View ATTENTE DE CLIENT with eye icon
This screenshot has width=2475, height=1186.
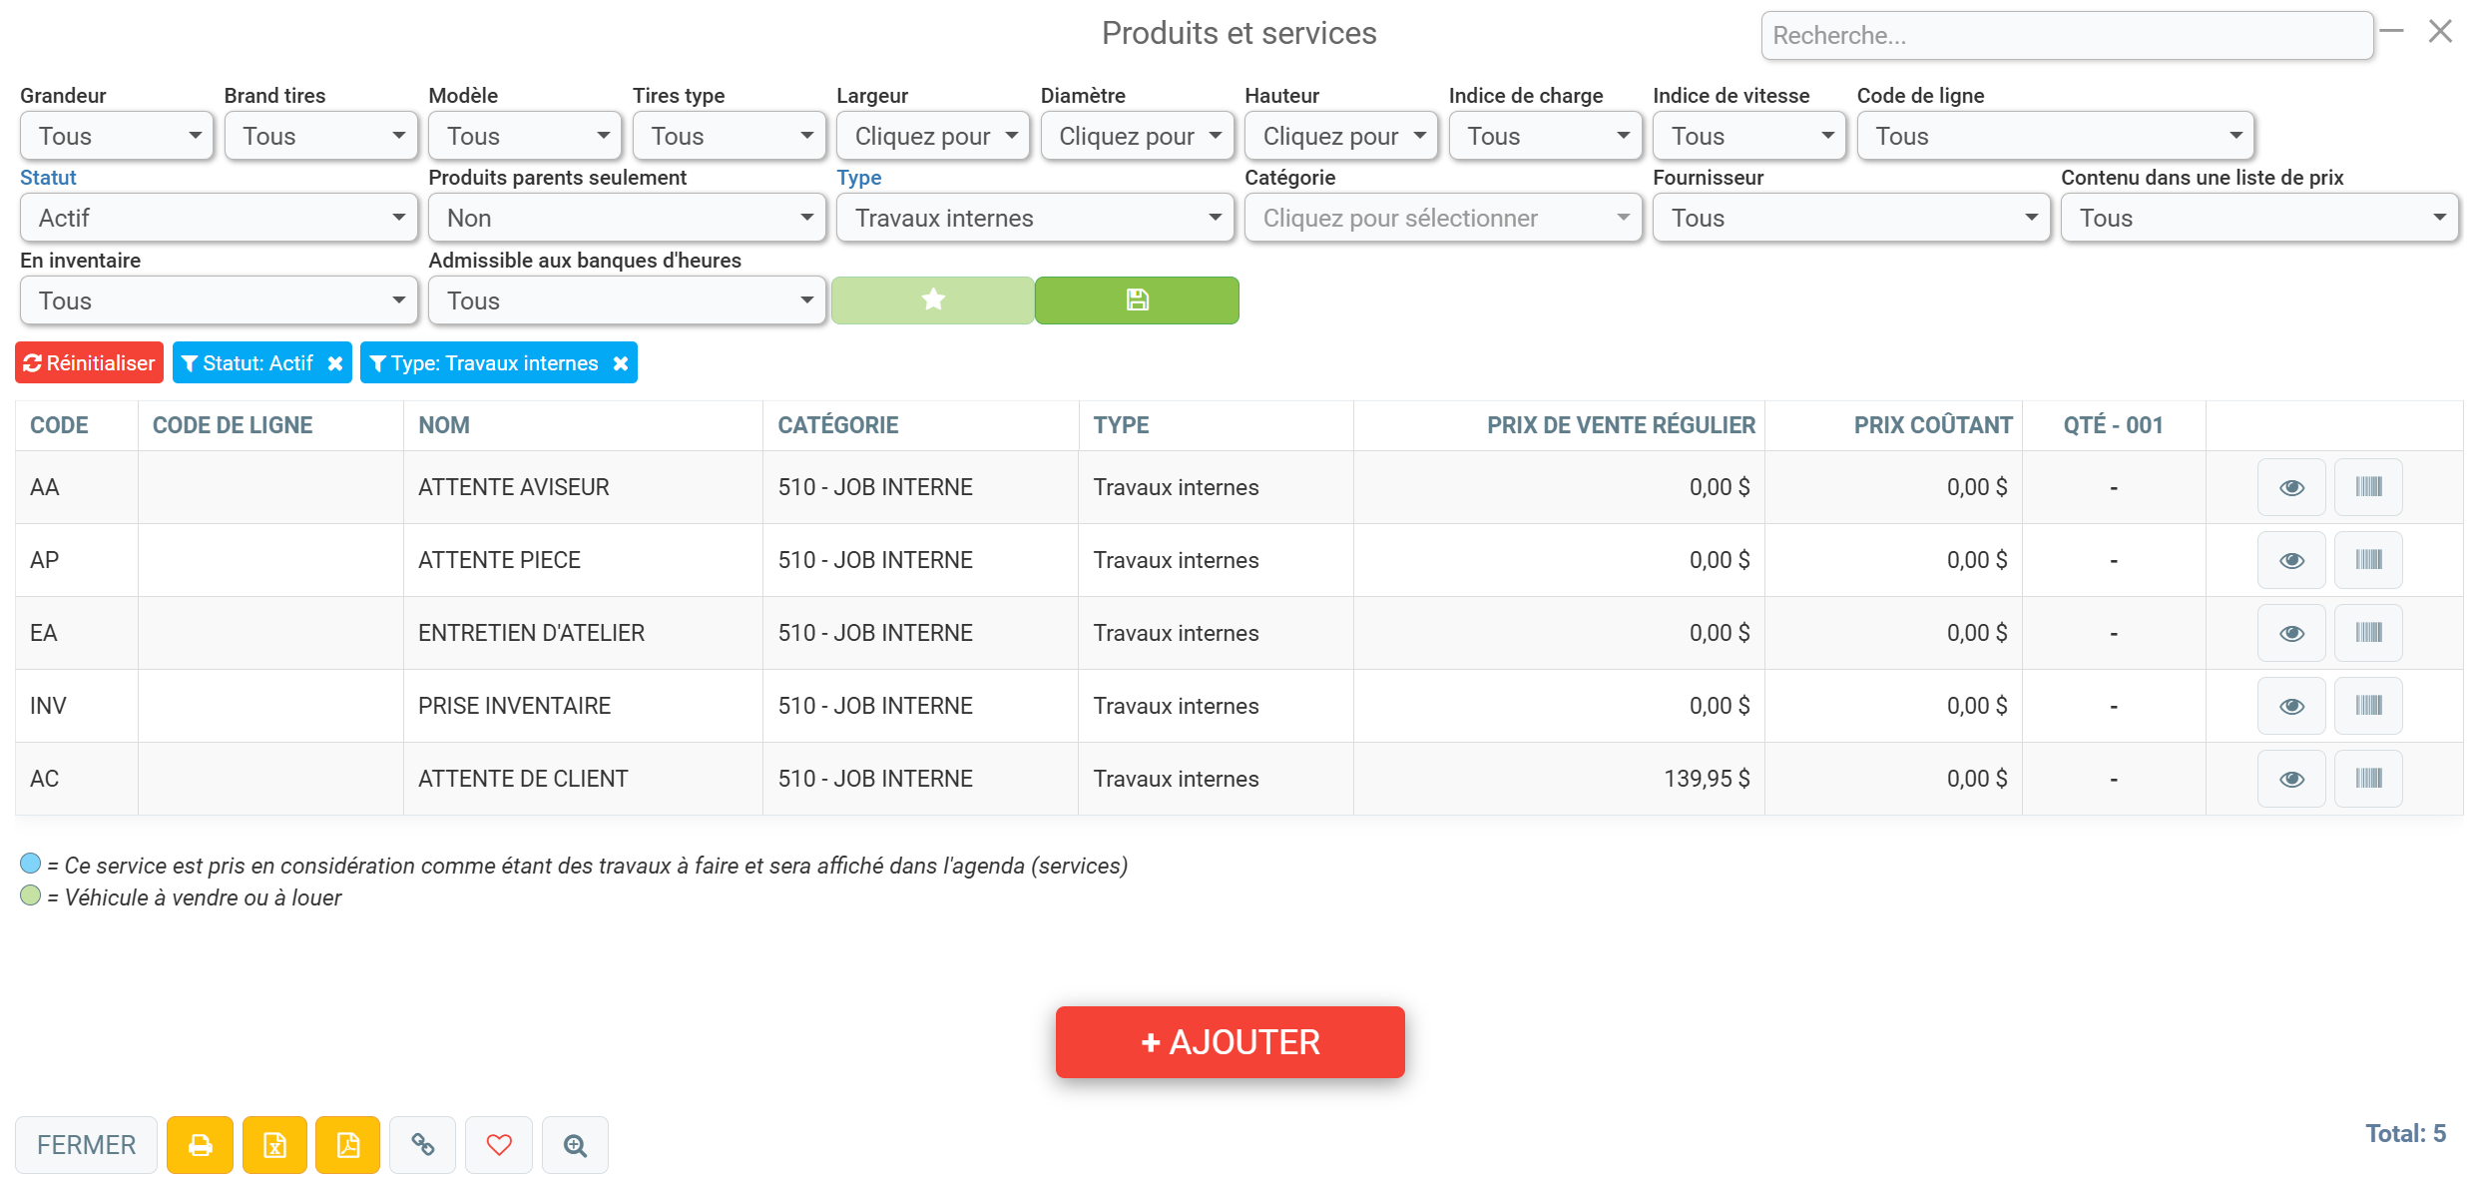pos(2291,779)
